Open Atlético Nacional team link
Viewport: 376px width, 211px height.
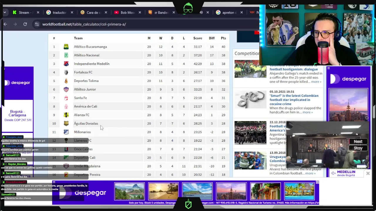click(87, 55)
